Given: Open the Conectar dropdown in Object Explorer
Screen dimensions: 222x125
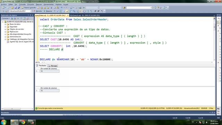Looking at the screenshot, I should coord(6,18).
